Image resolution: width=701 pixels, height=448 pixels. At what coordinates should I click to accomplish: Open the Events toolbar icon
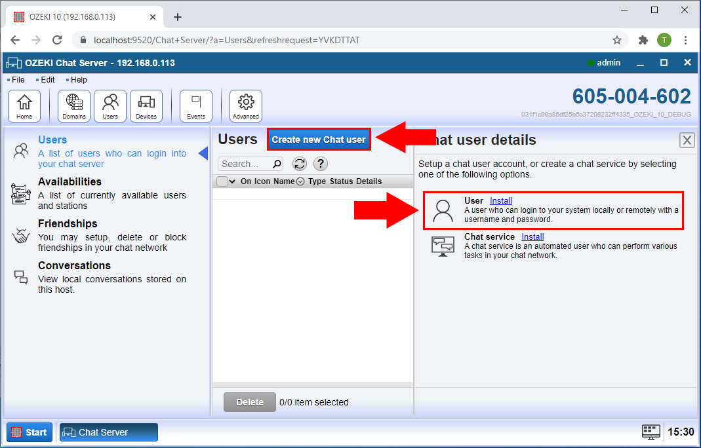196,106
